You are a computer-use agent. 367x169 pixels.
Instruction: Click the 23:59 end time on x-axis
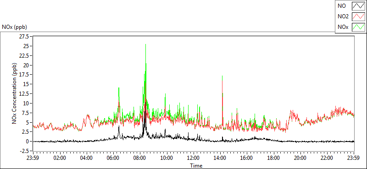[354, 158]
